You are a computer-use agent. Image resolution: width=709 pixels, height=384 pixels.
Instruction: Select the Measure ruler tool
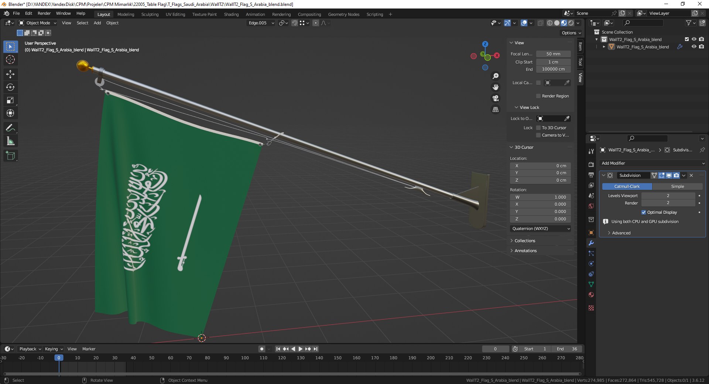coord(10,141)
